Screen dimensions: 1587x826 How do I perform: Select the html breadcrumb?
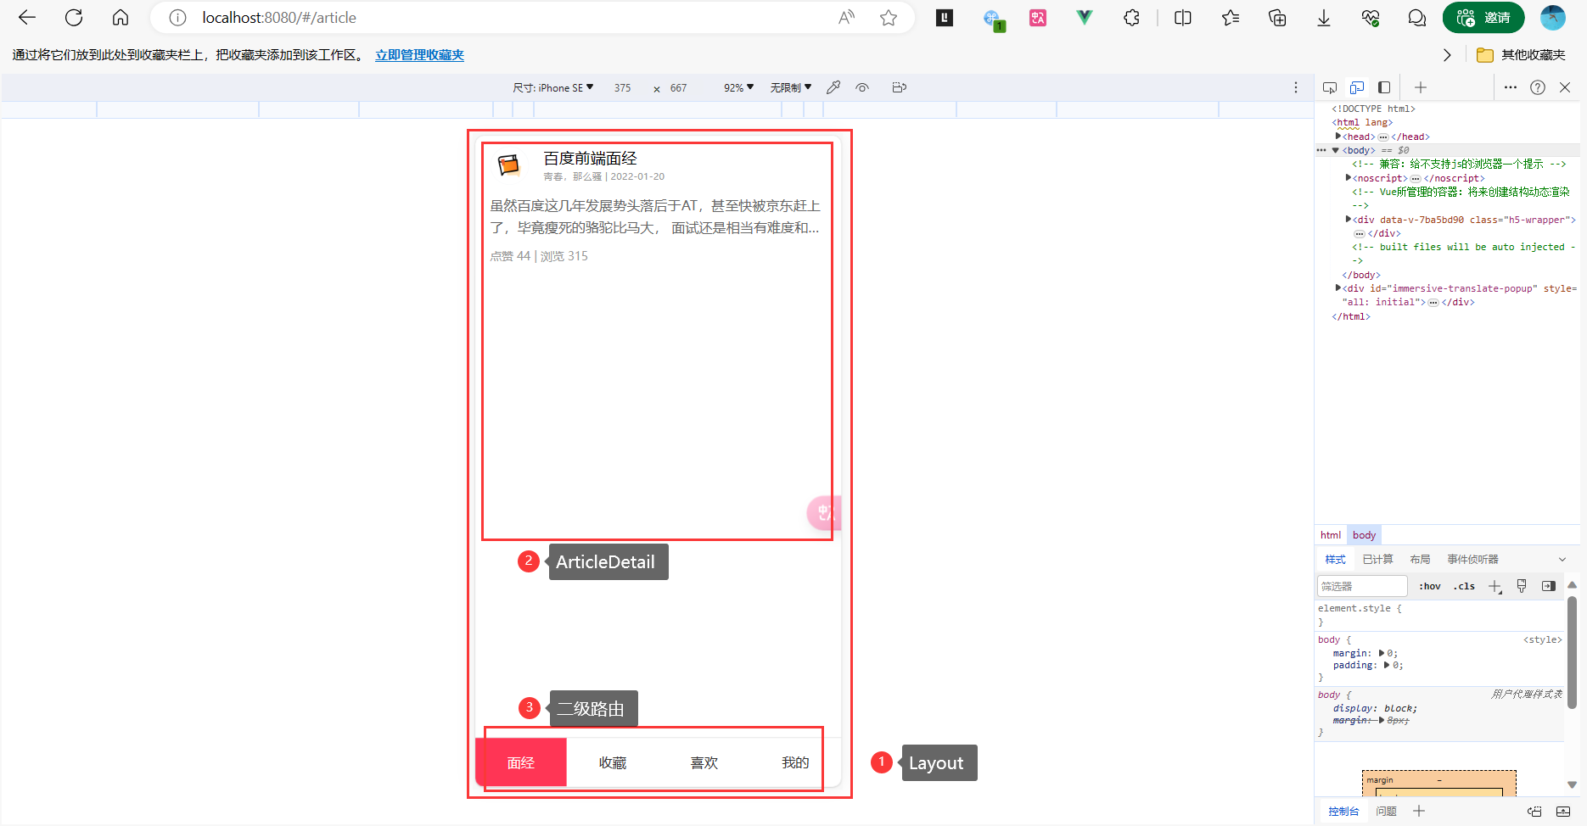(1331, 535)
